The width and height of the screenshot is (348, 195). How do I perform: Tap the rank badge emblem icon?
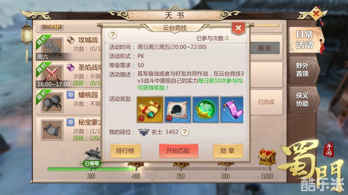[144, 132]
